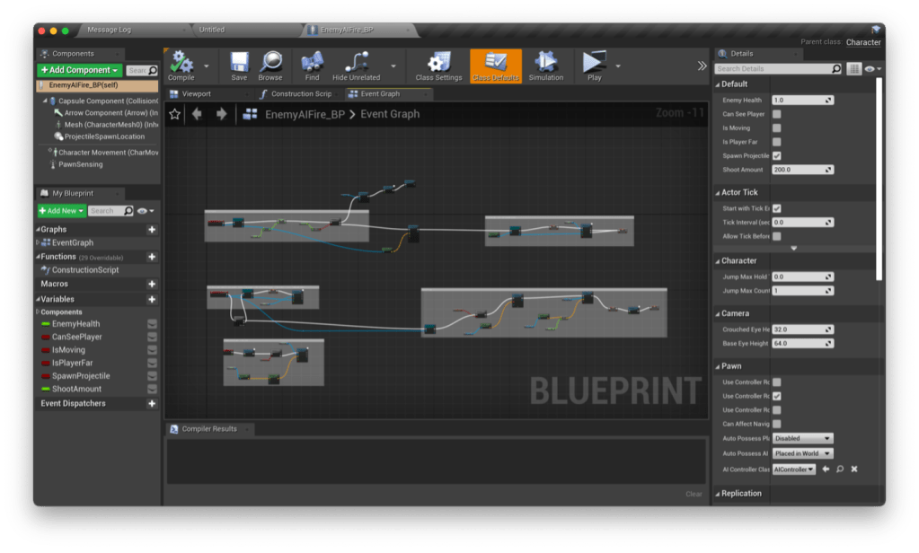919x553 pixels.
Task: Open the Auto Possess Player dropdown
Action: coord(802,438)
